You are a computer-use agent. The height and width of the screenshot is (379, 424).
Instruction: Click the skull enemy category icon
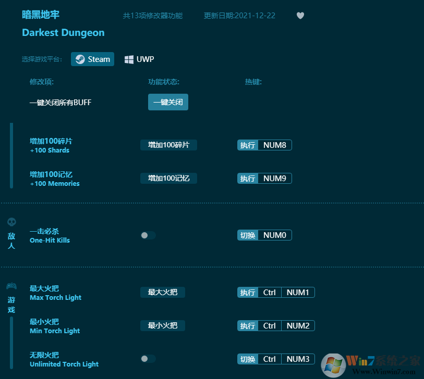coord(11,222)
